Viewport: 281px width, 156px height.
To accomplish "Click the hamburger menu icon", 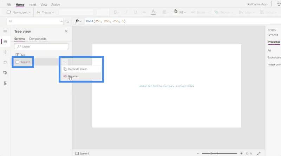I will [x=5, y=31].
